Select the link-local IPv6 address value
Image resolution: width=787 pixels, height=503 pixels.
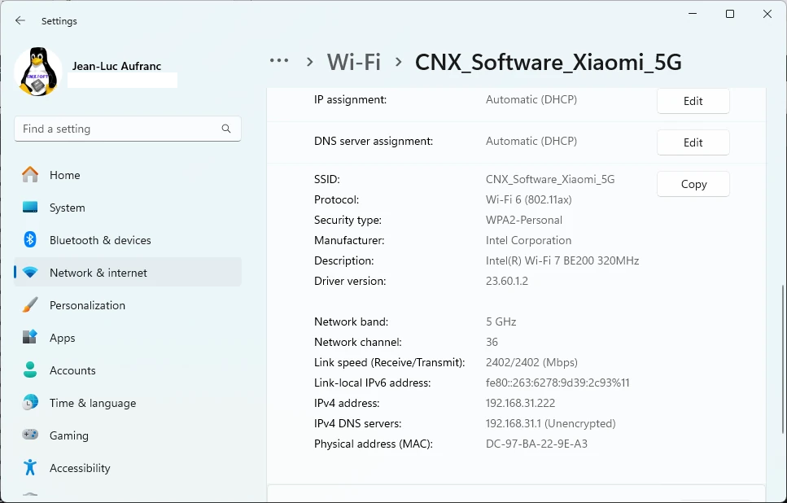557,383
